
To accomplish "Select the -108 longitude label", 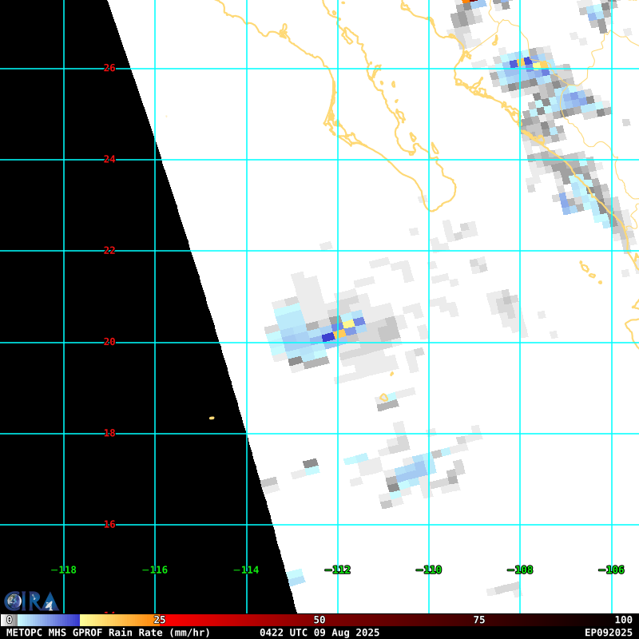I will click(520, 570).
